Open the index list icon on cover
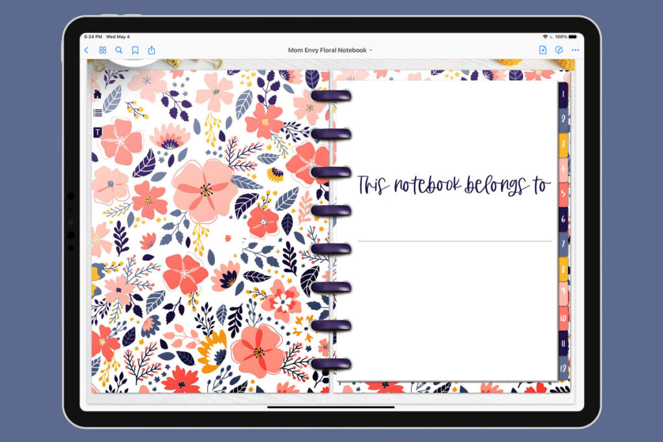 97,113
